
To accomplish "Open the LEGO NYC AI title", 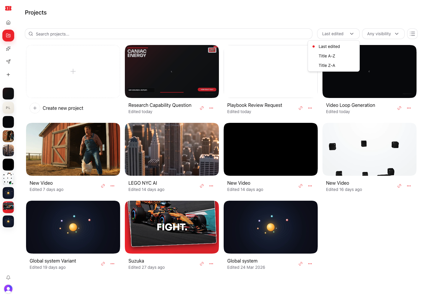I will pyautogui.click(x=143, y=183).
